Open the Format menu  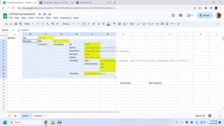tap(40, 18)
